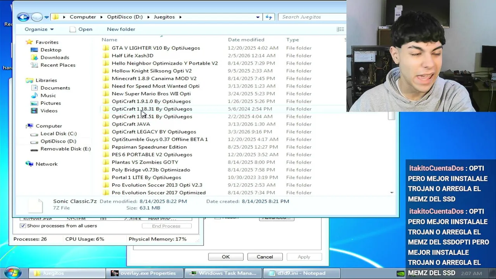Select Plantas VS Zombies GOTY folder icon
This screenshot has height=279, width=496.
106,162
